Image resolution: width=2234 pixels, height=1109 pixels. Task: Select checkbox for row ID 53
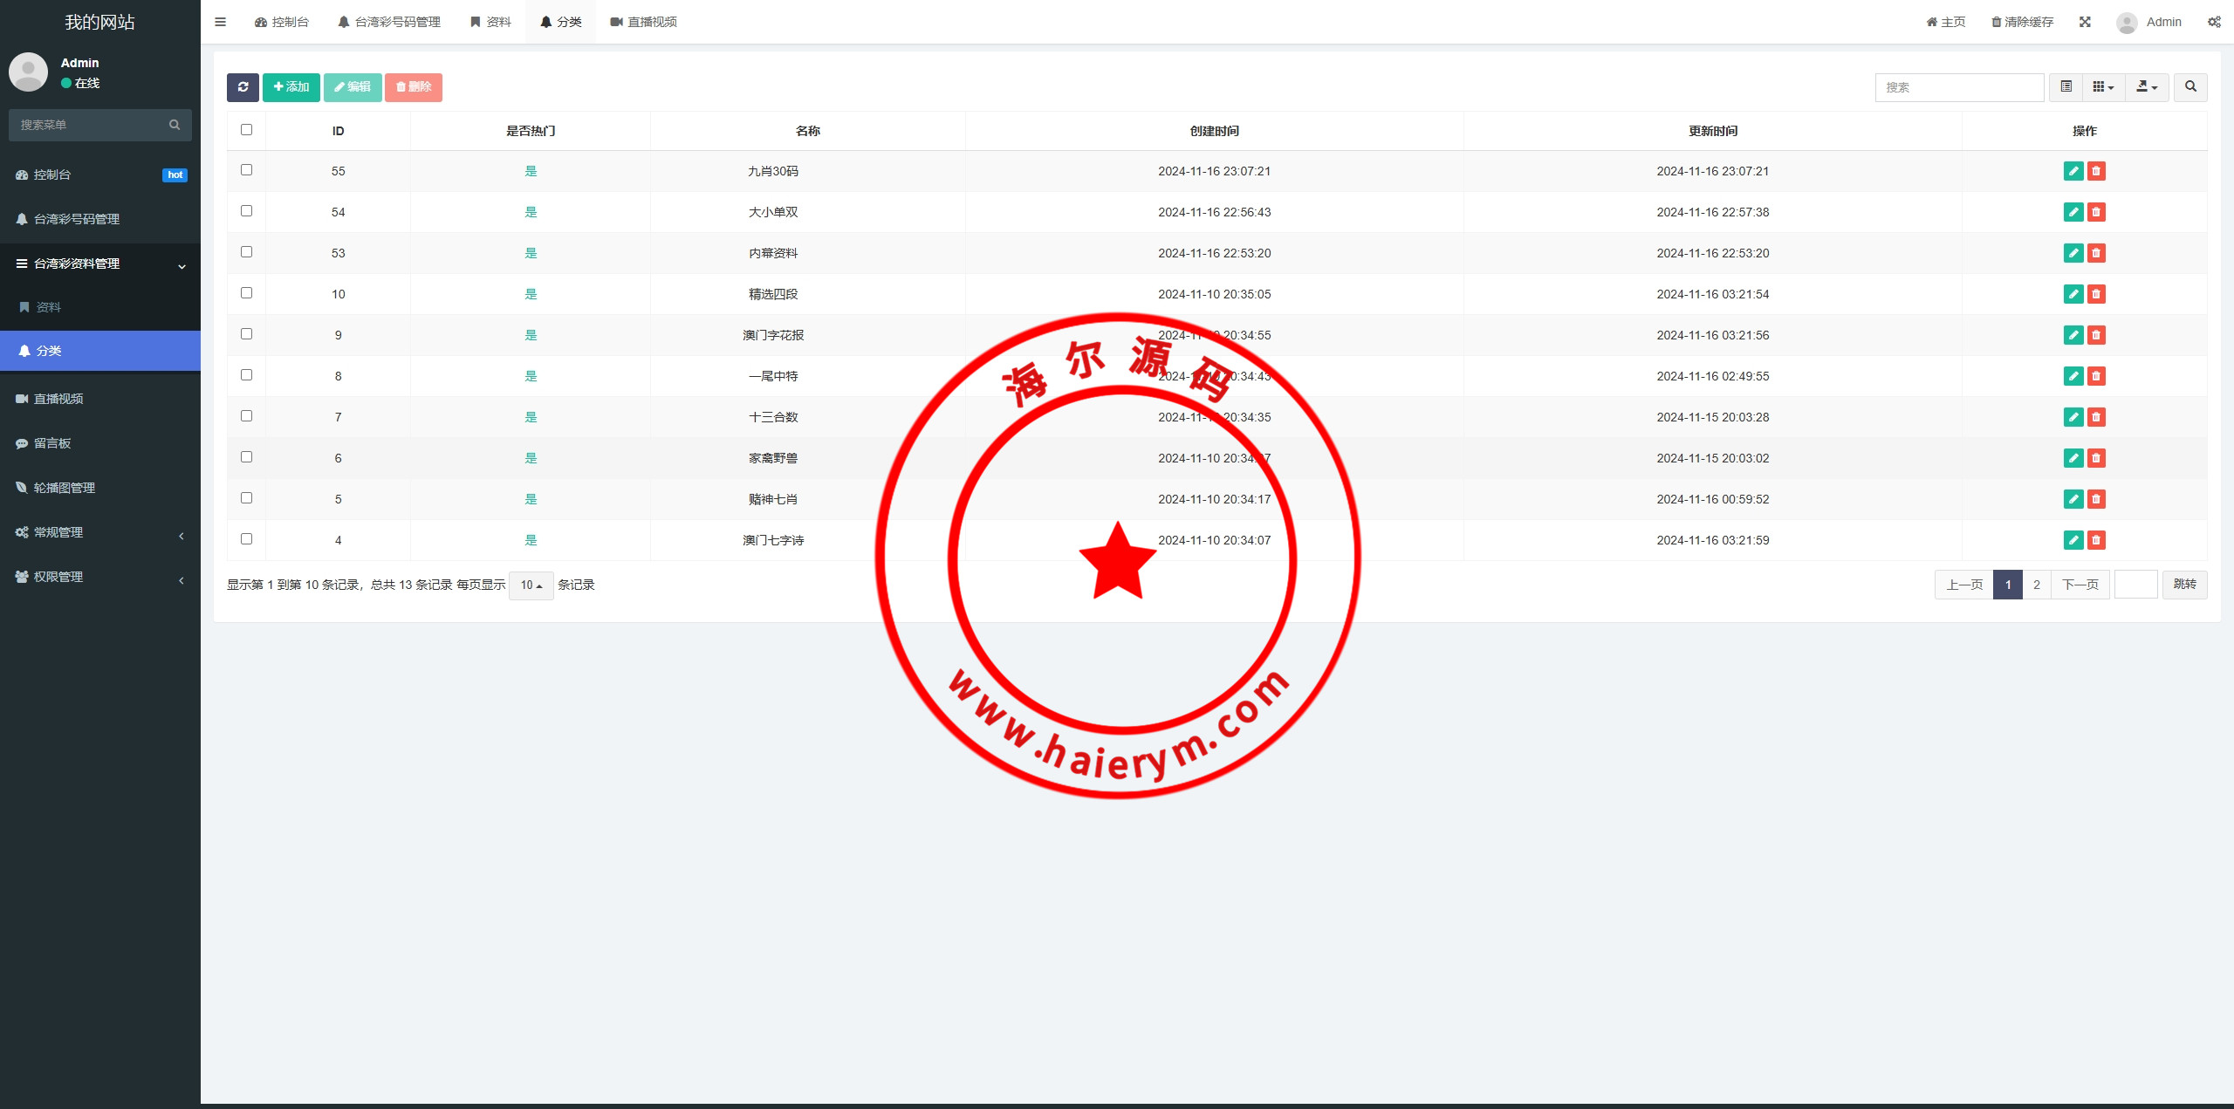[246, 252]
